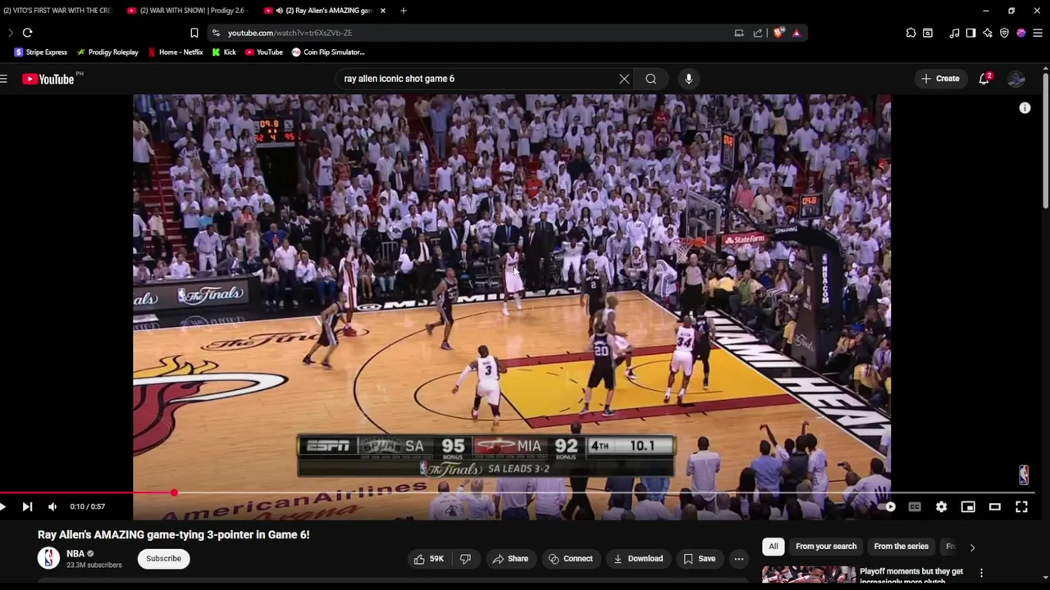Open the NBA channel name link
1050x590 pixels.
click(x=75, y=554)
